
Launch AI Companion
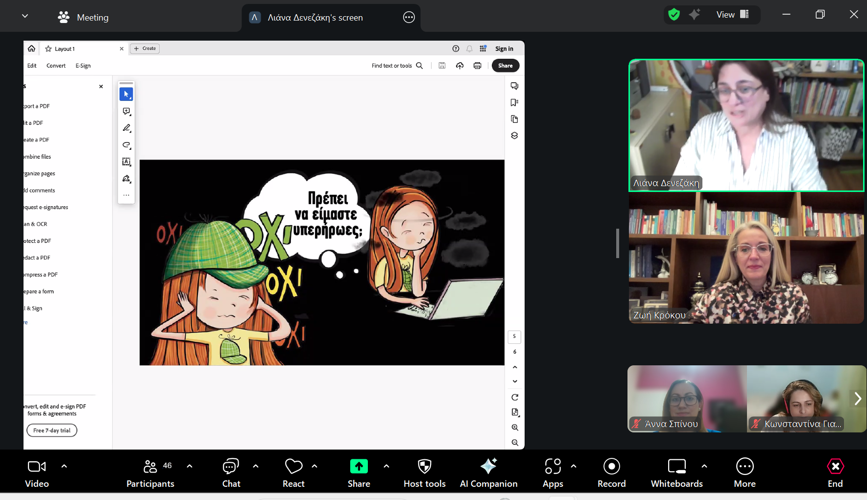488,473
